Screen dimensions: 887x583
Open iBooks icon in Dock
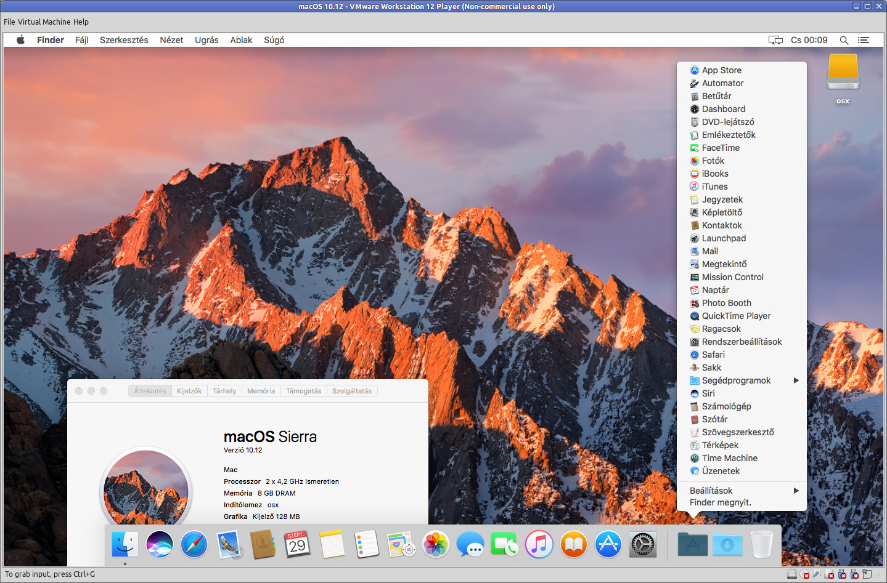(574, 544)
